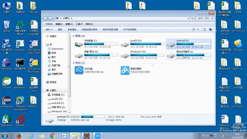Select the (G:) drive icon
247x139 pixels.
(x=79, y=56)
